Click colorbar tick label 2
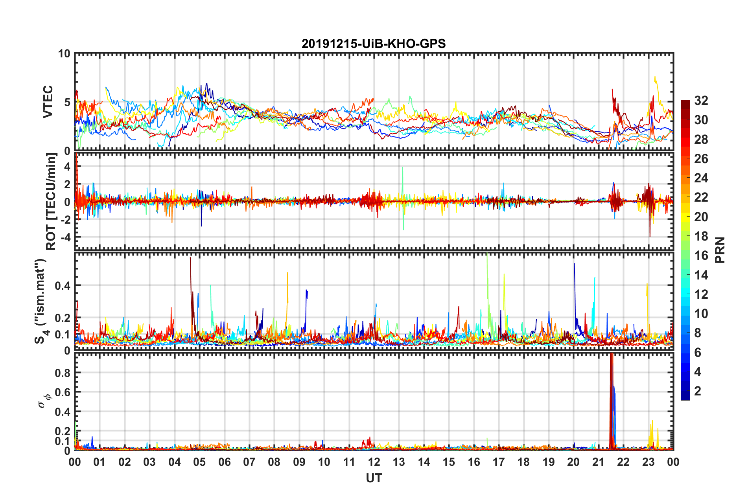 698,391
